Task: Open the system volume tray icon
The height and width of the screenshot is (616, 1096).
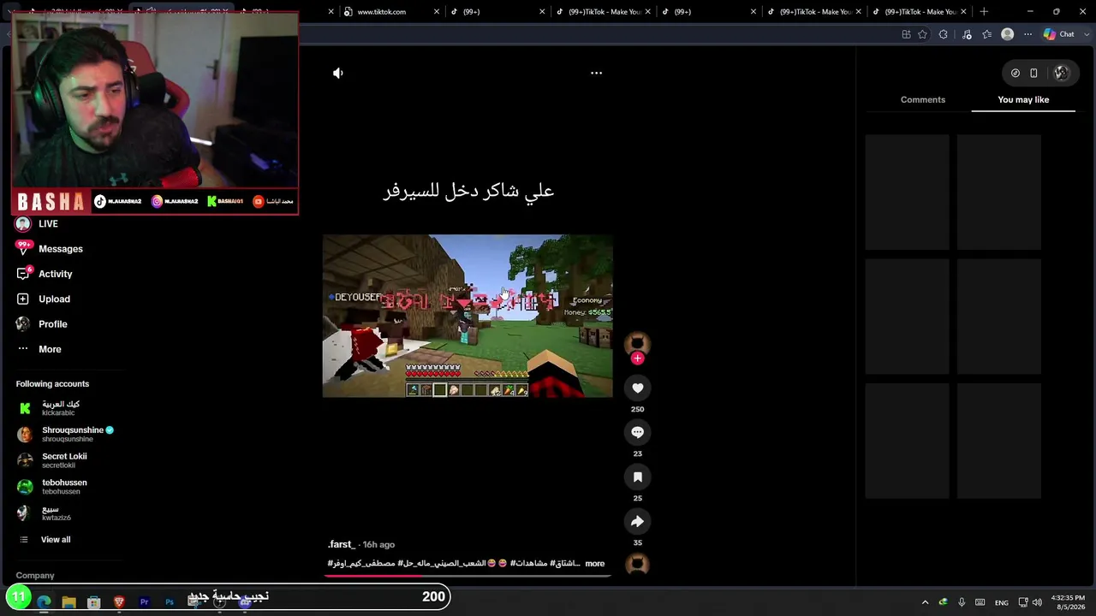Action: (1037, 602)
